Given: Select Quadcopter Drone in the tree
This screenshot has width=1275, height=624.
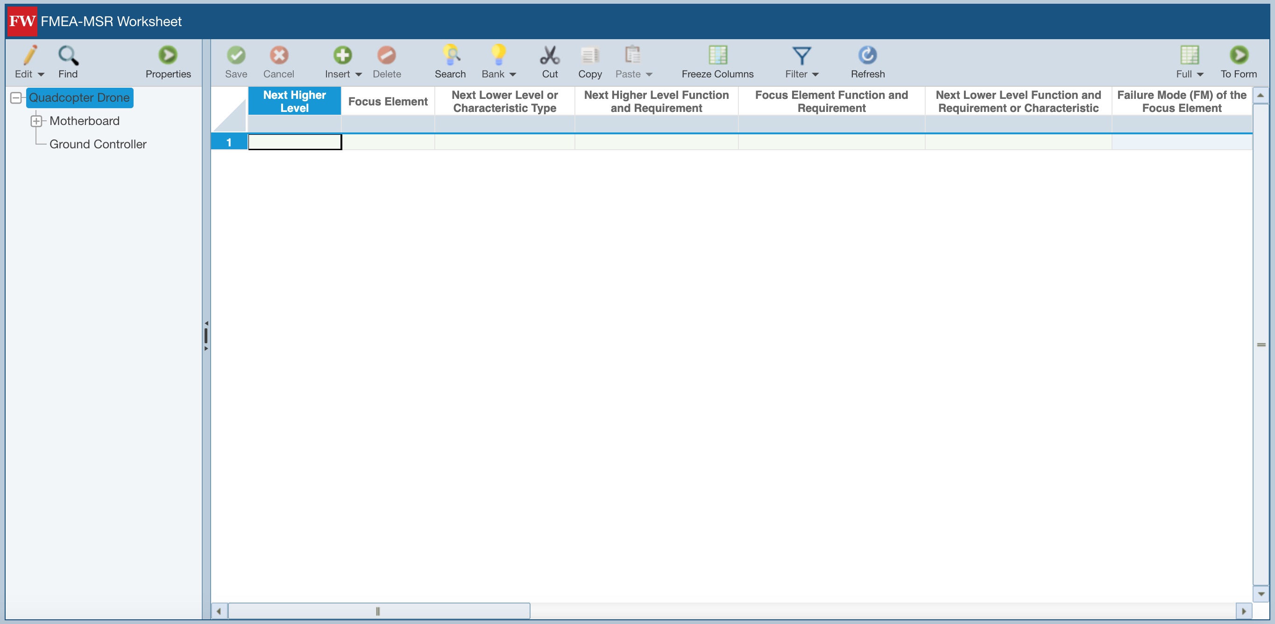Looking at the screenshot, I should [x=79, y=98].
